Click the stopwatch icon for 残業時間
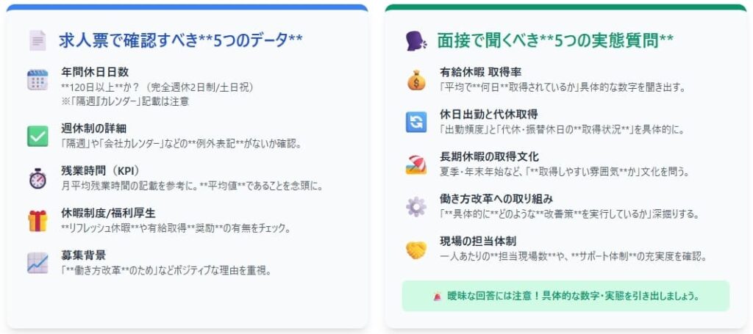 pyautogui.click(x=38, y=178)
